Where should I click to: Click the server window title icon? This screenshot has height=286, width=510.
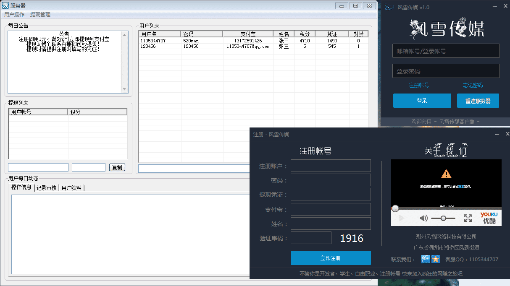pos(5,6)
